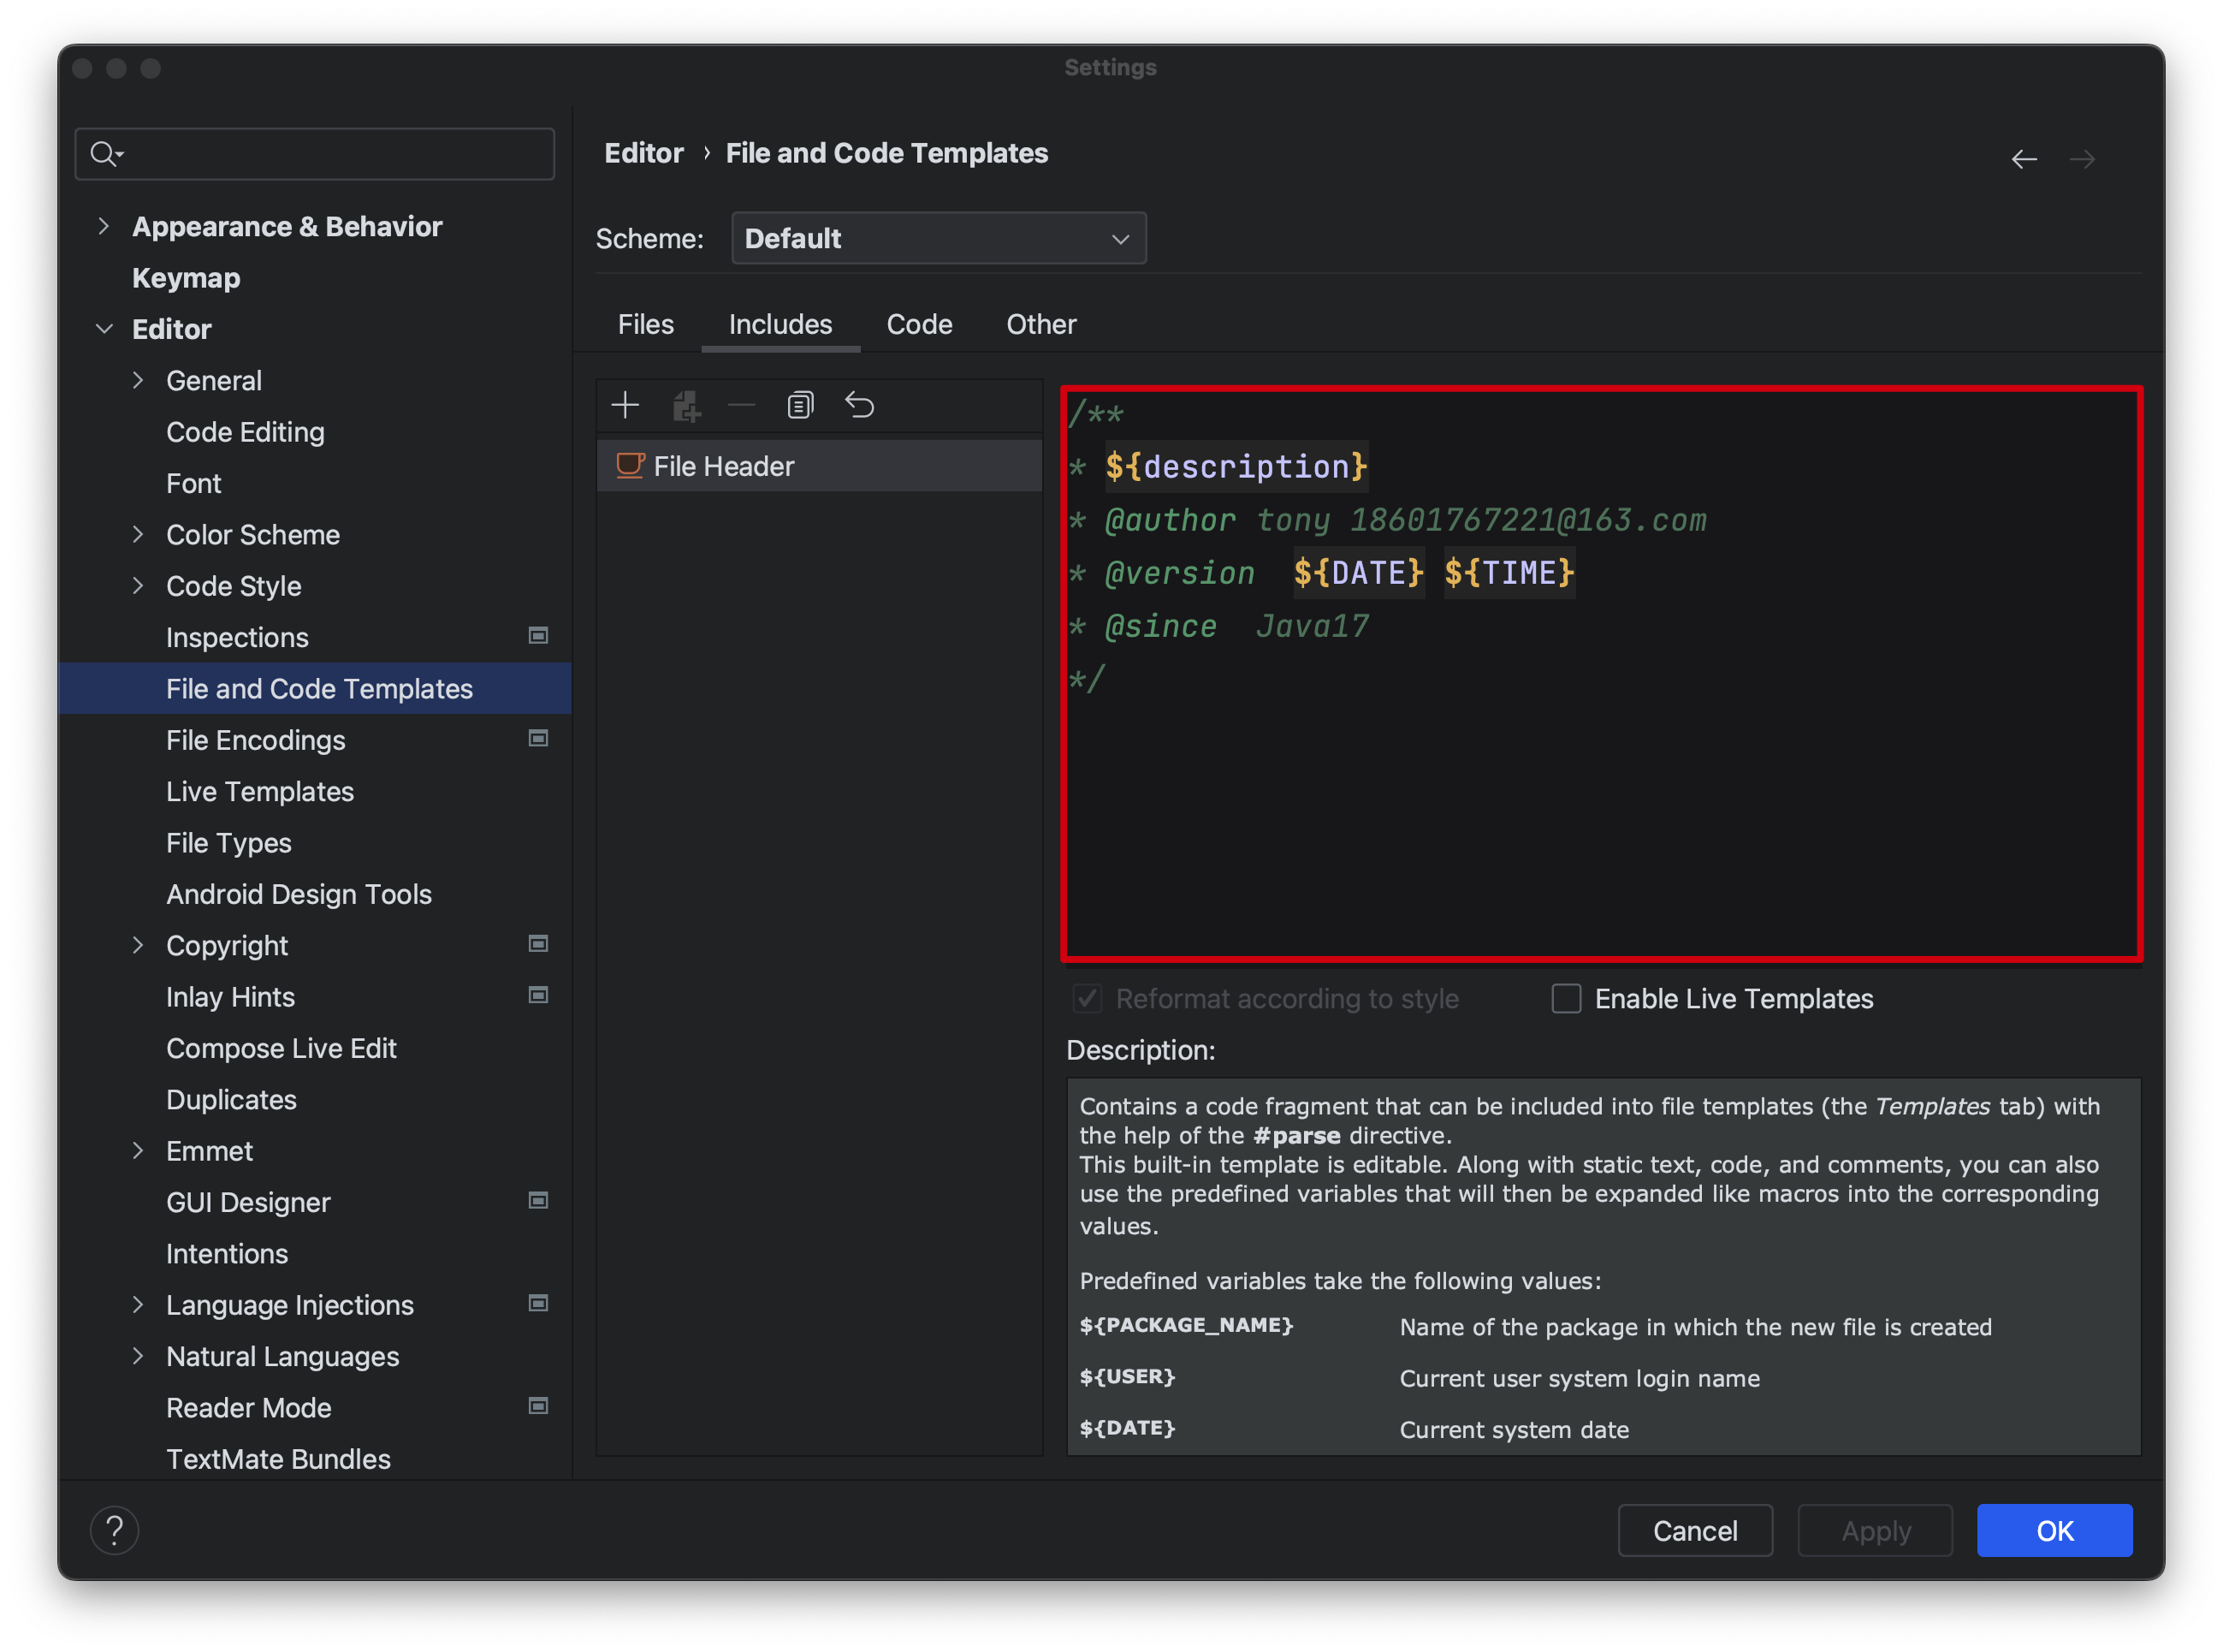Click the project-level icon beside Copyright
This screenshot has width=2223, height=1652.
pos(537,944)
